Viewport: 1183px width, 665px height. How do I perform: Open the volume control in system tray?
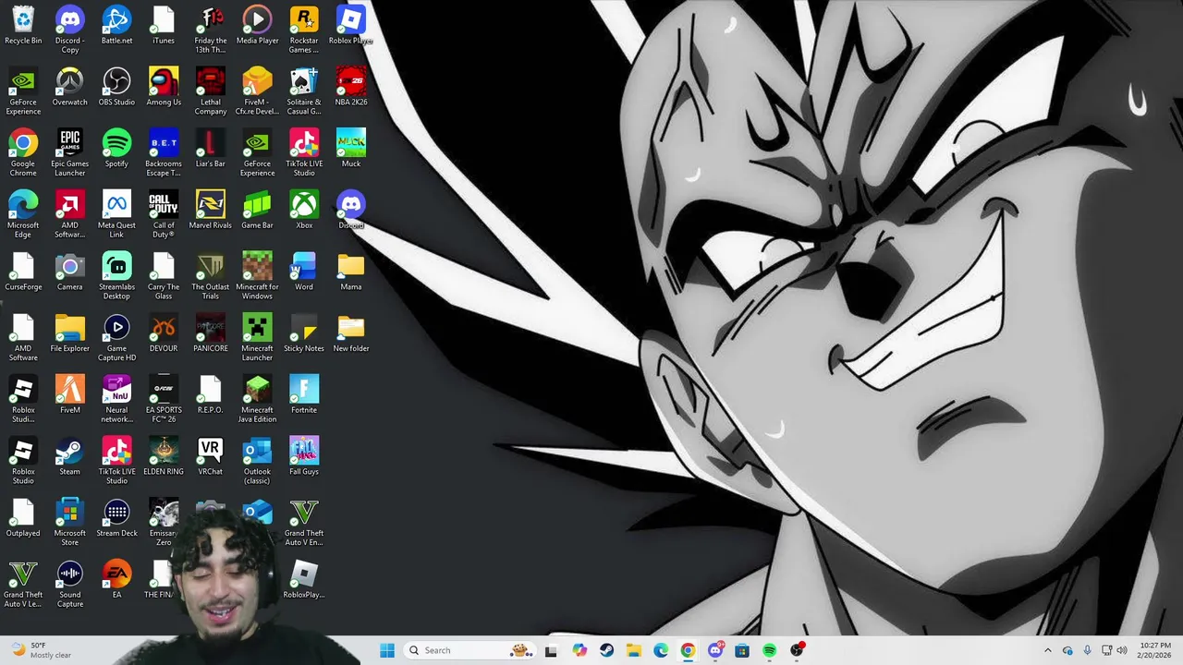(1122, 650)
